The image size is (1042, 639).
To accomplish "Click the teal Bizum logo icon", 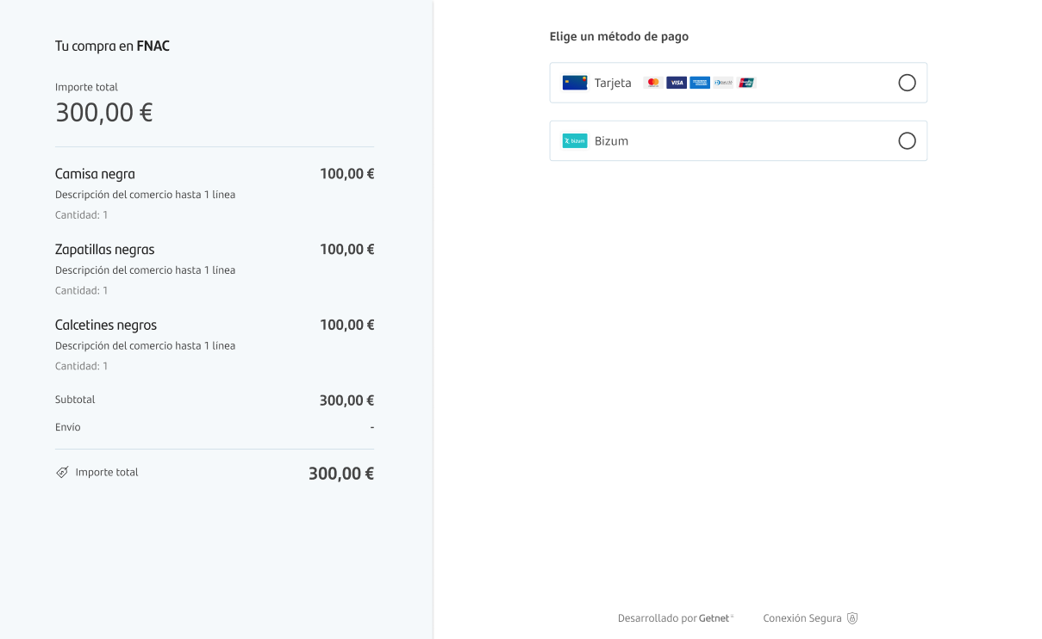I will point(575,140).
